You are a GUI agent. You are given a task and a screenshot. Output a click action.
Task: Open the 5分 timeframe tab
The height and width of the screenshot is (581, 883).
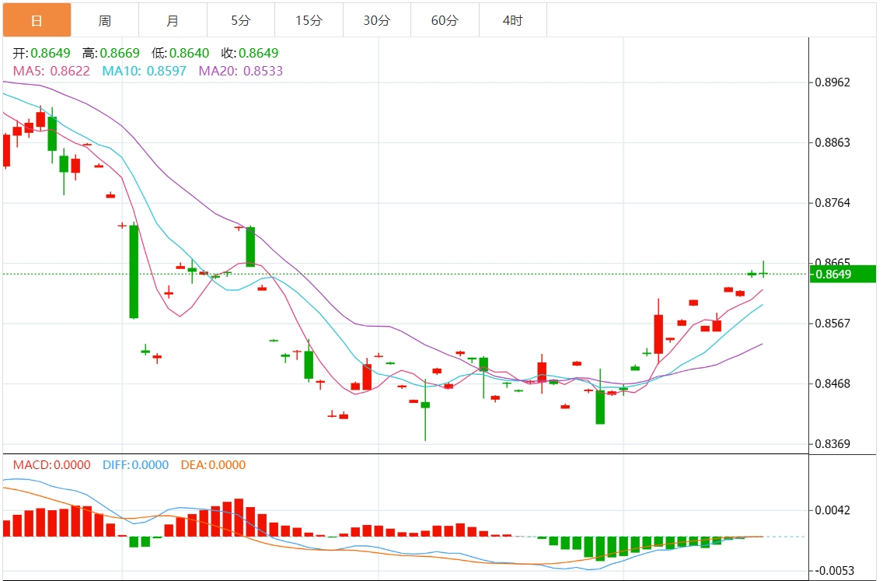coord(241,20)
